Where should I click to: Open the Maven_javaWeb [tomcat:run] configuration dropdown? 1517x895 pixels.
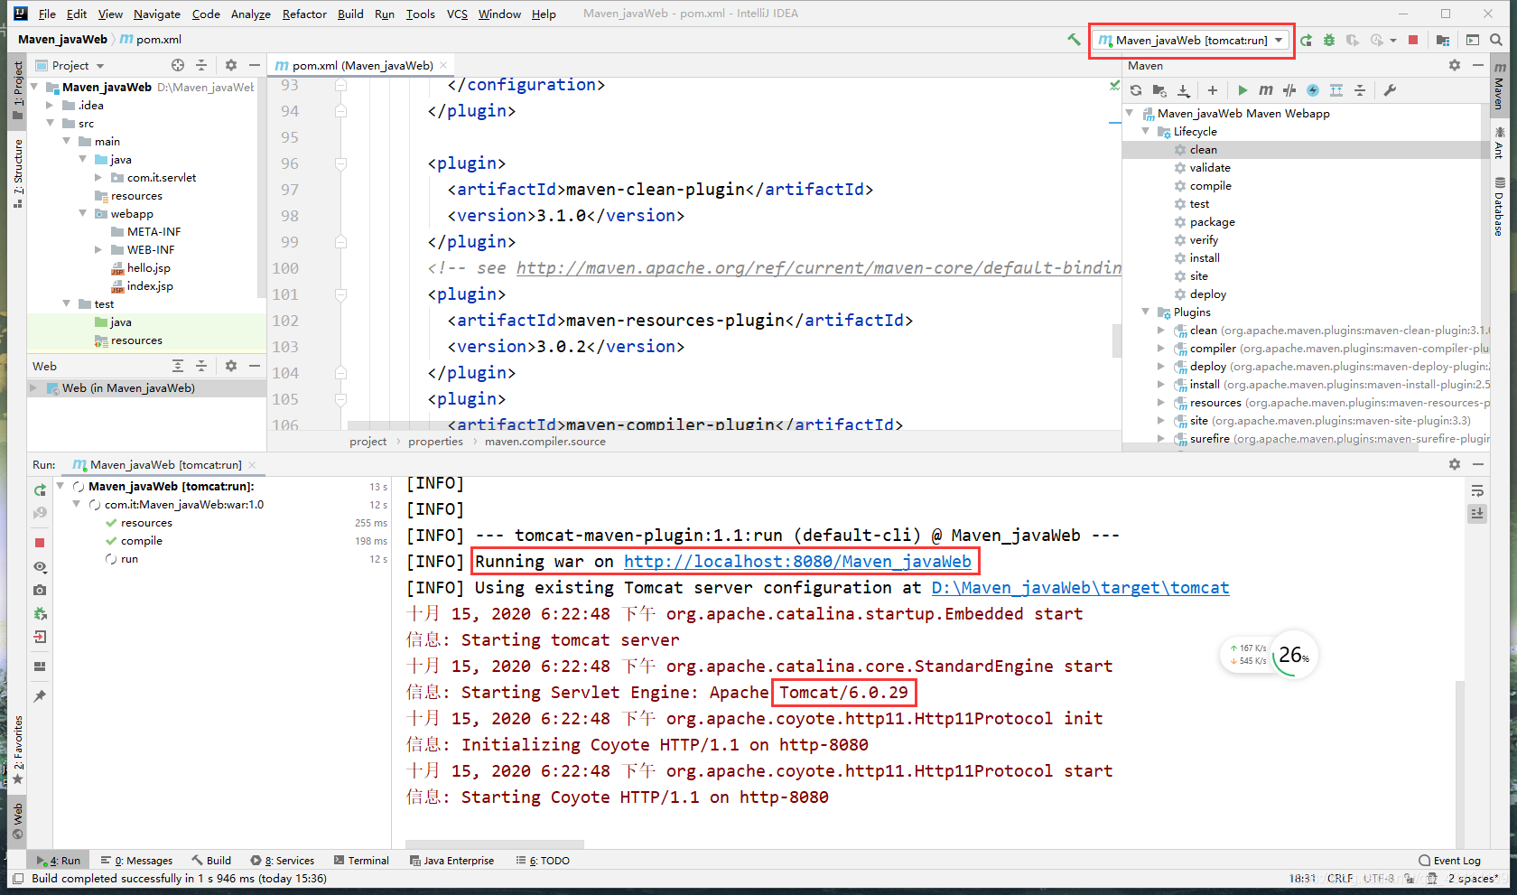click(x=1192, y=41)
